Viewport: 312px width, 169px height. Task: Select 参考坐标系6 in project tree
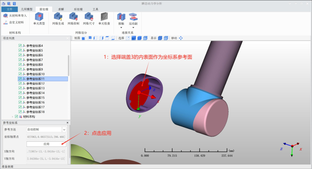(x=35, y=55)
